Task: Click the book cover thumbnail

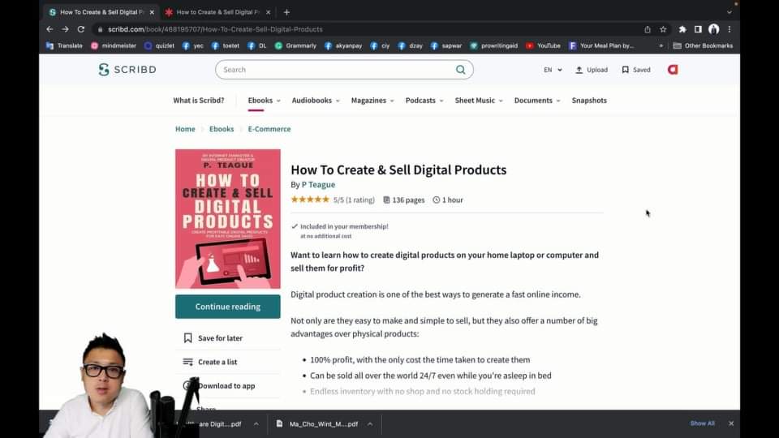Action: [x=227, y=219]
